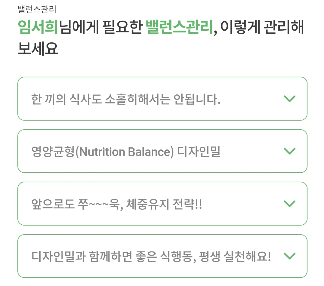The height and width of the screenshot is (286, 324).
Task: Click the chevron beside 영양균형(Nutrition Balance) 디자인밀
Action: coord(289,151)
